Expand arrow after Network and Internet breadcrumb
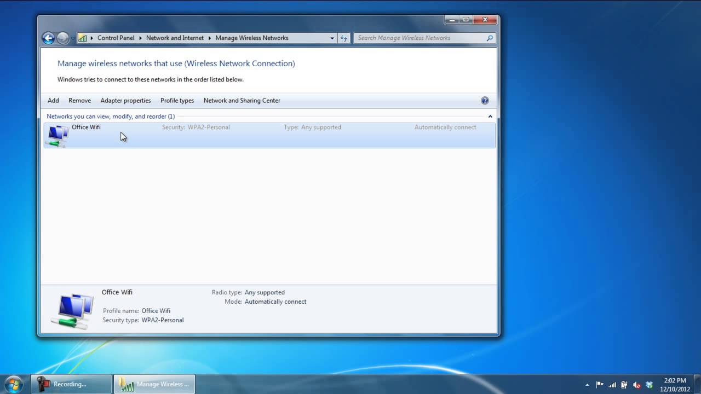Image resolution: width=701 pixels, height=394 pixels. (x=210, y=38)
